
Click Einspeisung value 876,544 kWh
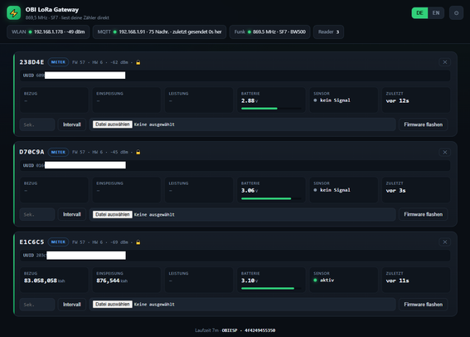point(112,281)
